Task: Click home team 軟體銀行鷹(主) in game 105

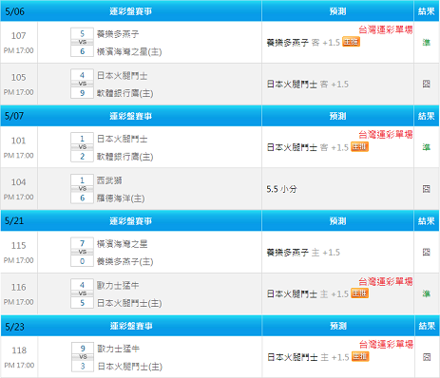Action: pyautogui.click(x=124, y=93)
